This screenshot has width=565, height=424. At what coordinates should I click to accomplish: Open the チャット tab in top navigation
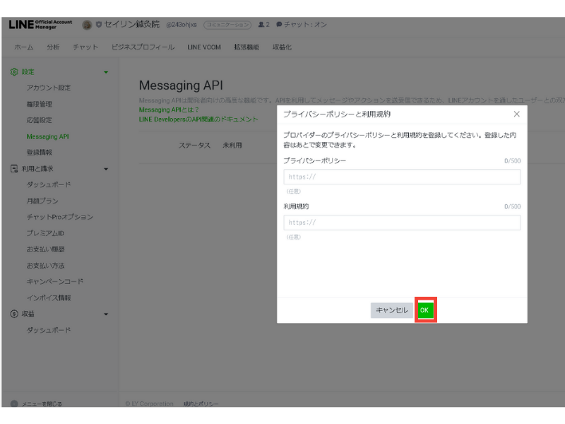85,47
